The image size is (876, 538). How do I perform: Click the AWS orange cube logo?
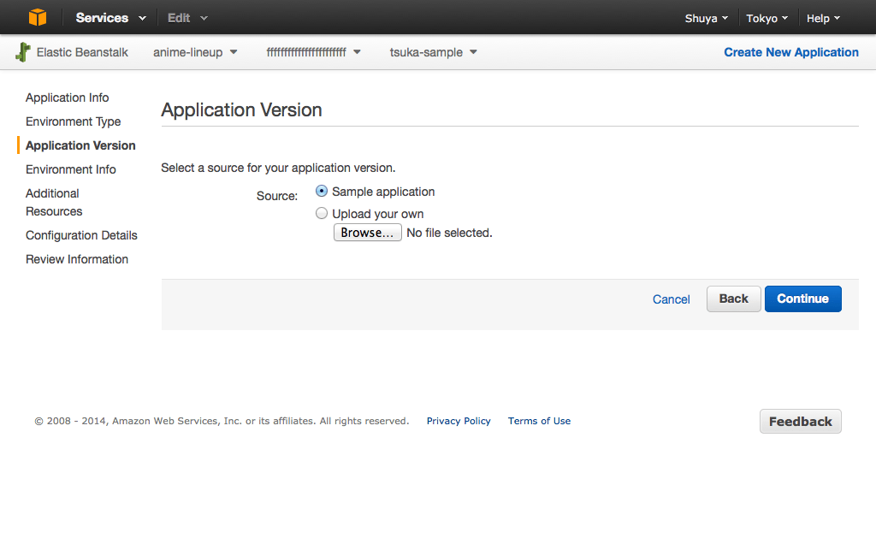click(38, 17)
